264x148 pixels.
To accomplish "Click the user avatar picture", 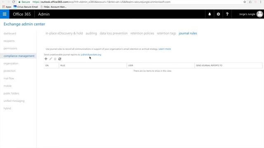I will (x=259, y=14).
